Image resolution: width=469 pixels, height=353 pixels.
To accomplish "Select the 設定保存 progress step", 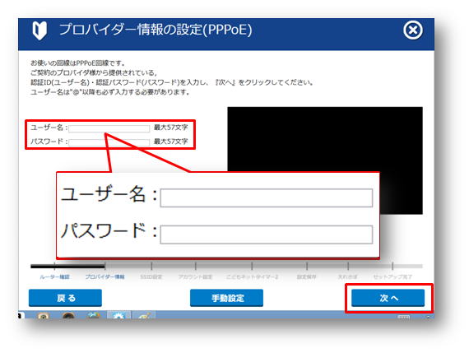I will pyautogui.click(x=307, y=276).
